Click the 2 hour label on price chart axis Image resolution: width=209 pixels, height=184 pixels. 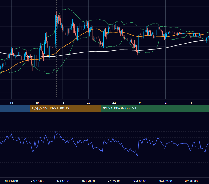(x=166, y=103)
